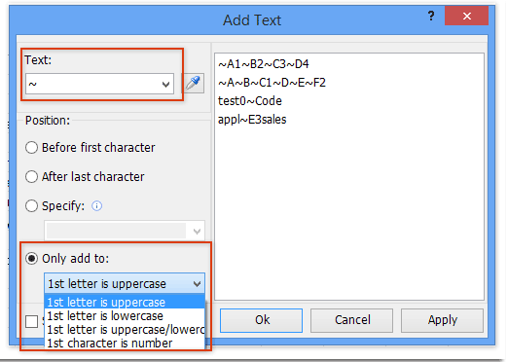The image size is (508, 362).
Task: Confirm with the Ok button
Action: (261, 320)
